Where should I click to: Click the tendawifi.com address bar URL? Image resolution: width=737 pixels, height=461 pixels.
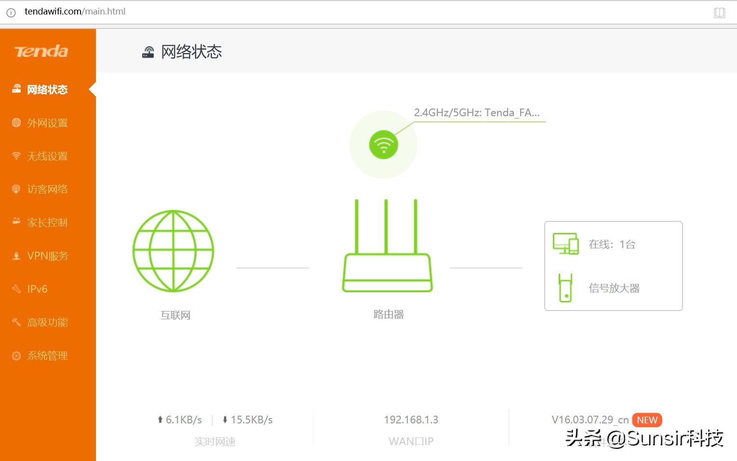click(75, 12)
